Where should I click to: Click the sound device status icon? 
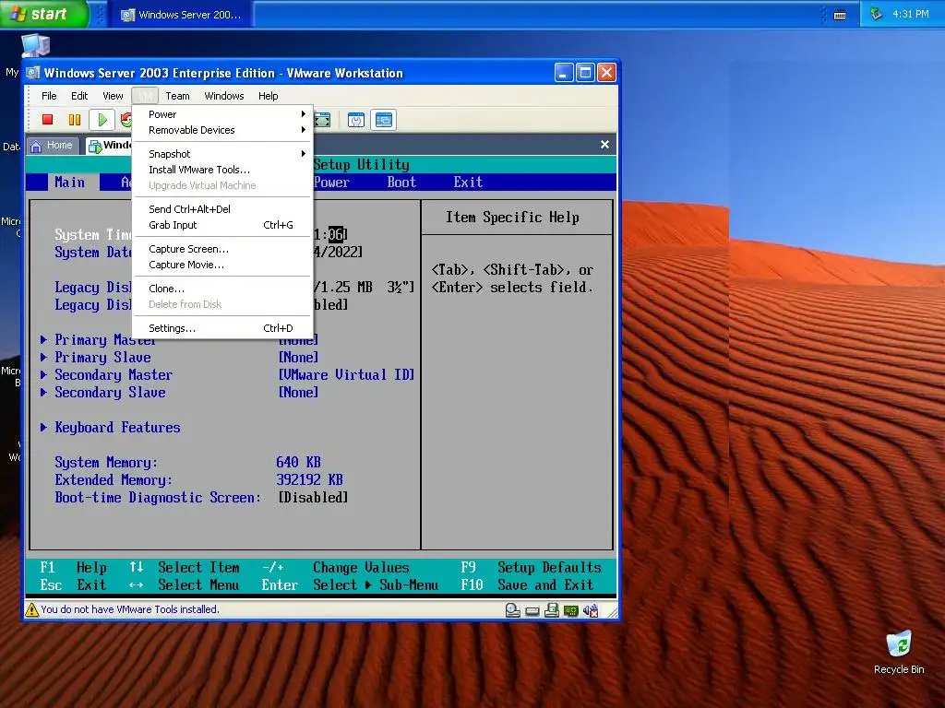coord(591,610)
